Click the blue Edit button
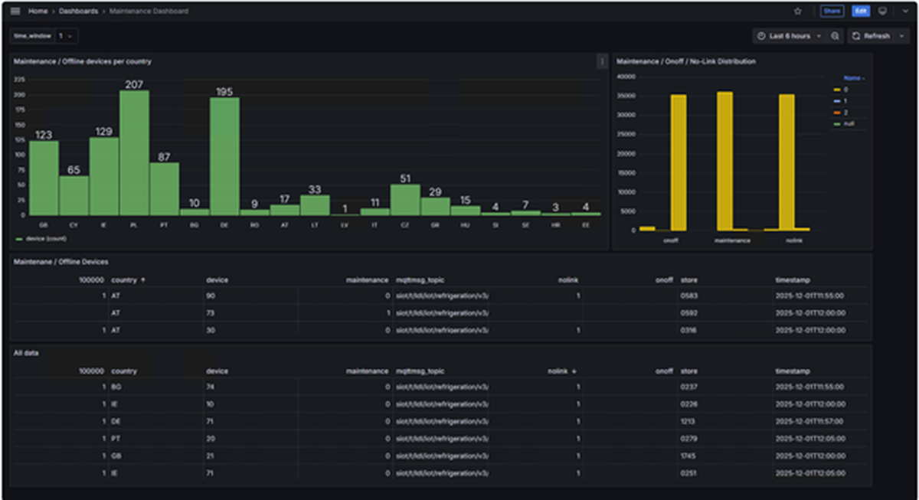This screenshot has height=500, width=919. coord(860,11)
